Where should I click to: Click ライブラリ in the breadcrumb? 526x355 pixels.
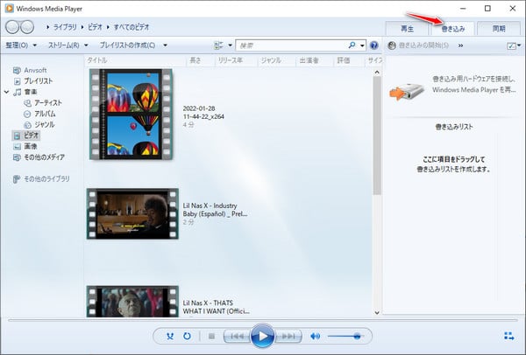point(65,27)
